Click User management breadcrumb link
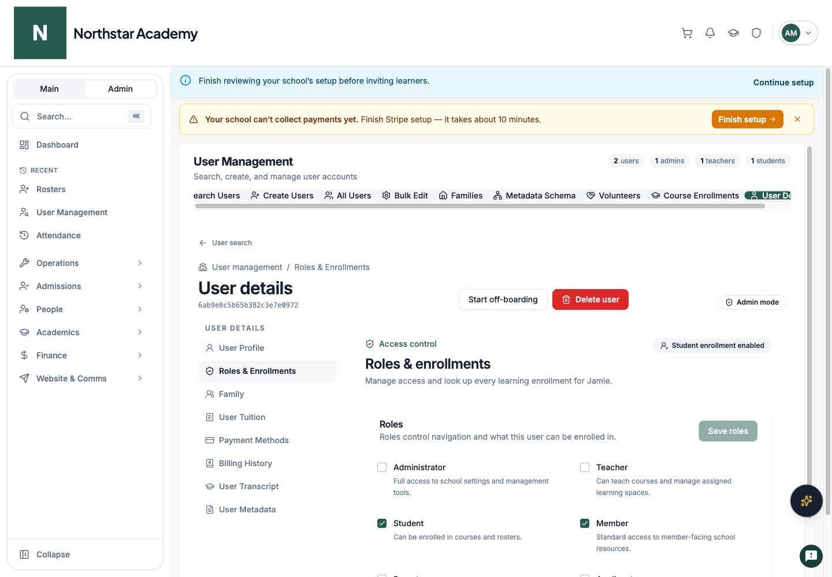 coord(247,267)
